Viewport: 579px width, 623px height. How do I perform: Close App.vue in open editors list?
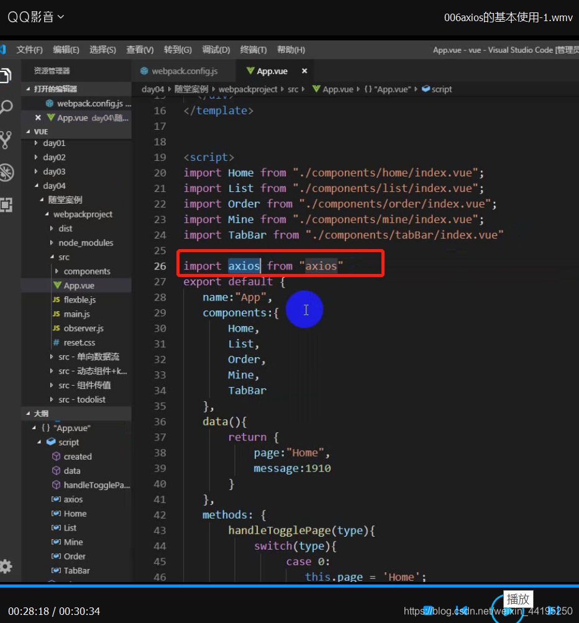click(38, 117)
